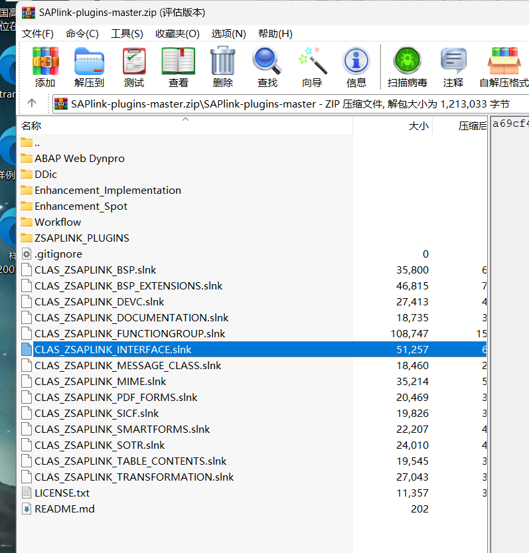Screen dimensions: 529x553
Task: Click the size value 51,257
Action: coord(412,349)
